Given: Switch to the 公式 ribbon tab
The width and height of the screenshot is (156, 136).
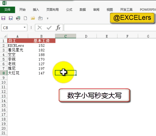Looking at the screenshot, I should click(x=69, y=10).
